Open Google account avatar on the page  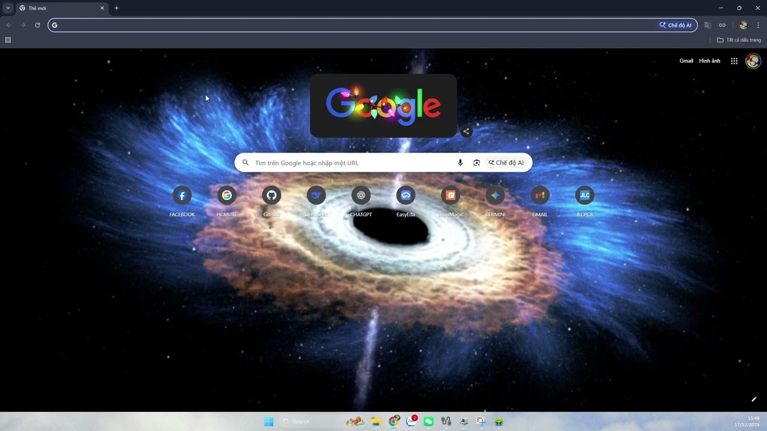tap(753, 61)
